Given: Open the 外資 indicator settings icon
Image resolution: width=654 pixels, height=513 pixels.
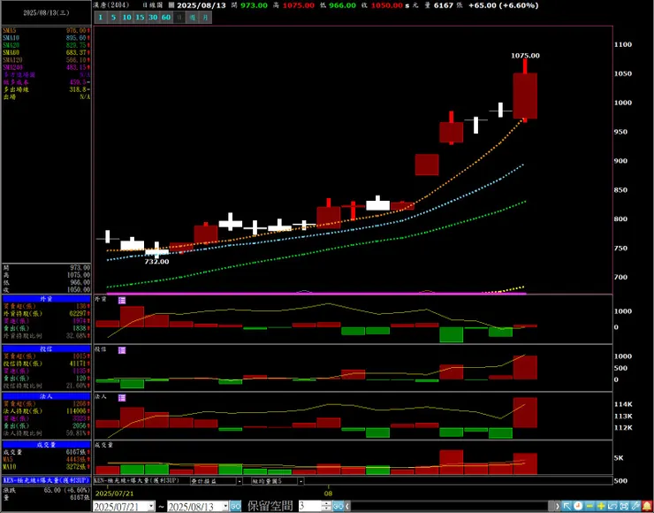Looking at the screenshot, I should [x=122, y=300].
